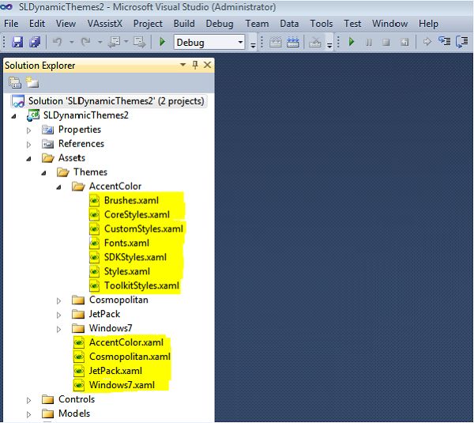Screen dimensions: 474x423
Task: Collapse the Assets folder
Action: (28, 159)
